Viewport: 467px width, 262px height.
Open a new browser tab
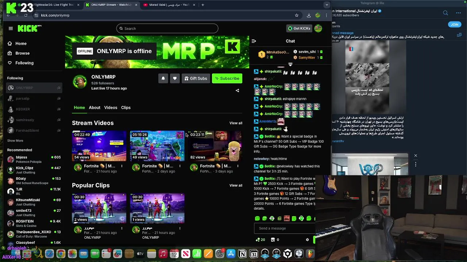(203, 5)
